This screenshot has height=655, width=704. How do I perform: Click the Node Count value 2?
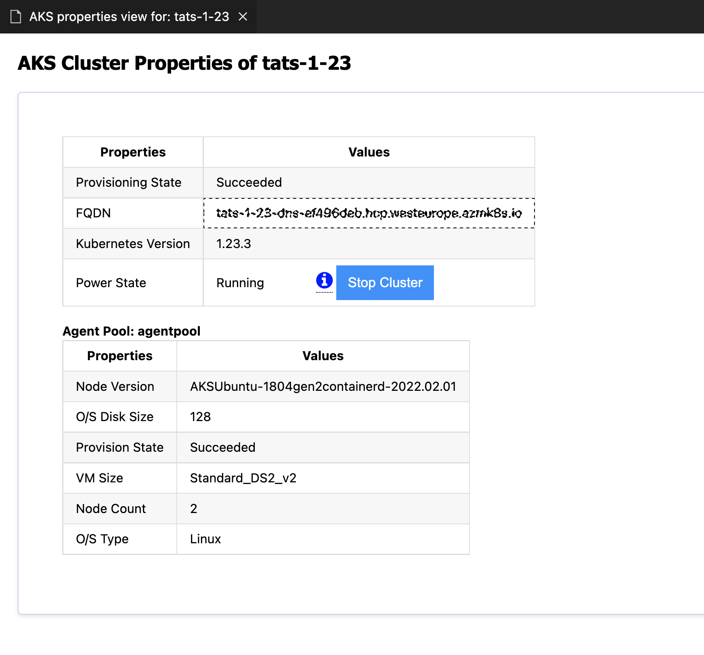tap(193, 509)
